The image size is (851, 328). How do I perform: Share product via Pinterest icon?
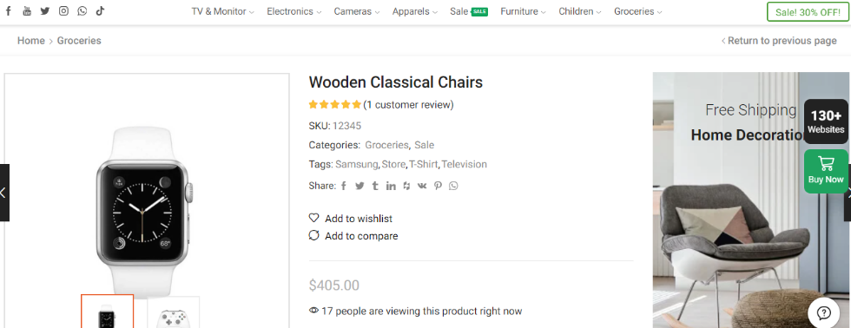coord(438,186)
